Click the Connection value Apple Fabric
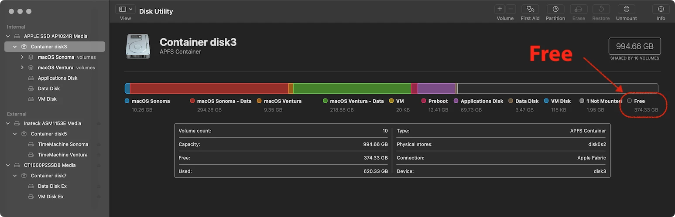 coord(592,158)
